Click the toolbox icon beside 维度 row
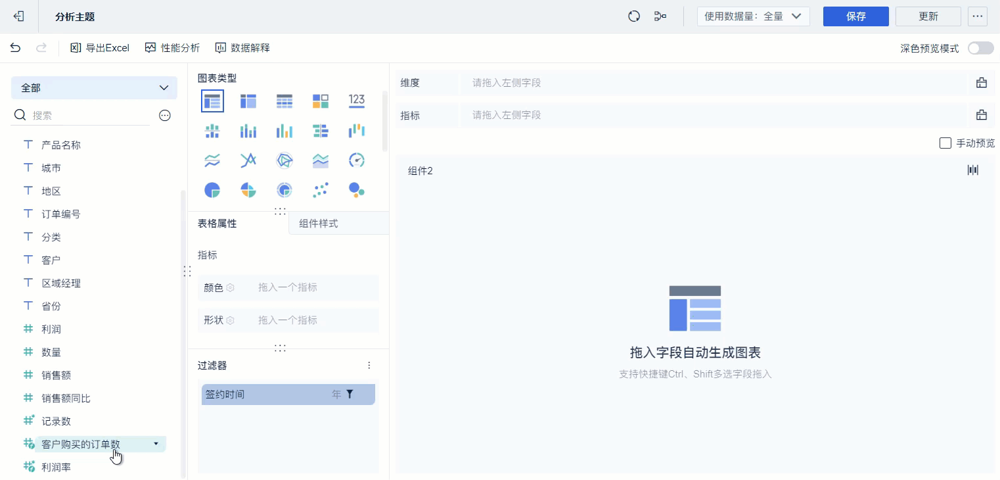Screen dimensions: 1000x480 [982, 83]
